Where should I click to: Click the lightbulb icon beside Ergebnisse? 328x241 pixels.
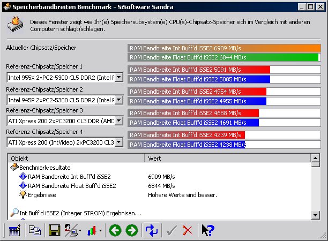pyautogui.click(x=23, y=194)
